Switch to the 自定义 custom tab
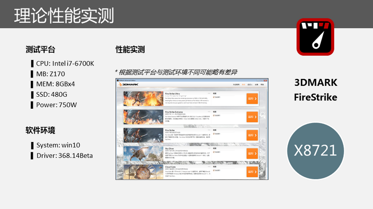The width and height of the screenshot is (373, 209). 250,85
